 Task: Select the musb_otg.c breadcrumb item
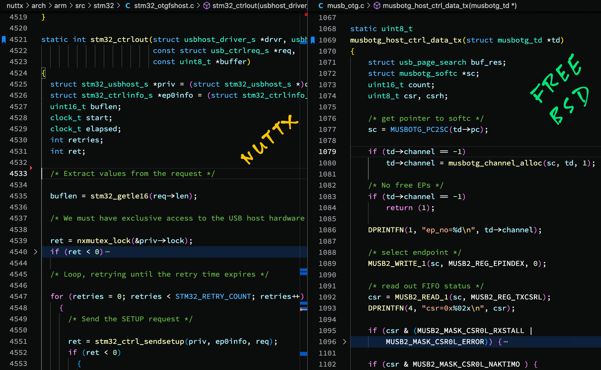coord(346,6)
